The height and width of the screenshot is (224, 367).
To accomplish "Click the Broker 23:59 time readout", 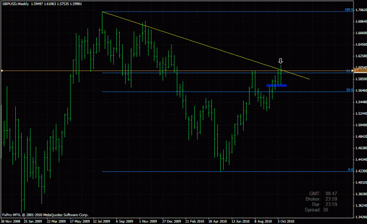I will [x=321, y=199].
